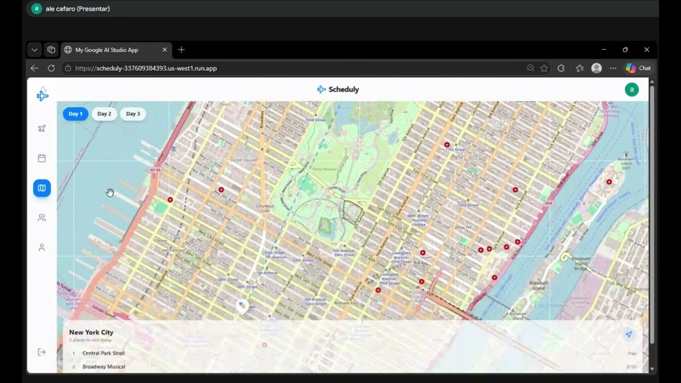Open browser extensions menu

(x=561, y=68)
